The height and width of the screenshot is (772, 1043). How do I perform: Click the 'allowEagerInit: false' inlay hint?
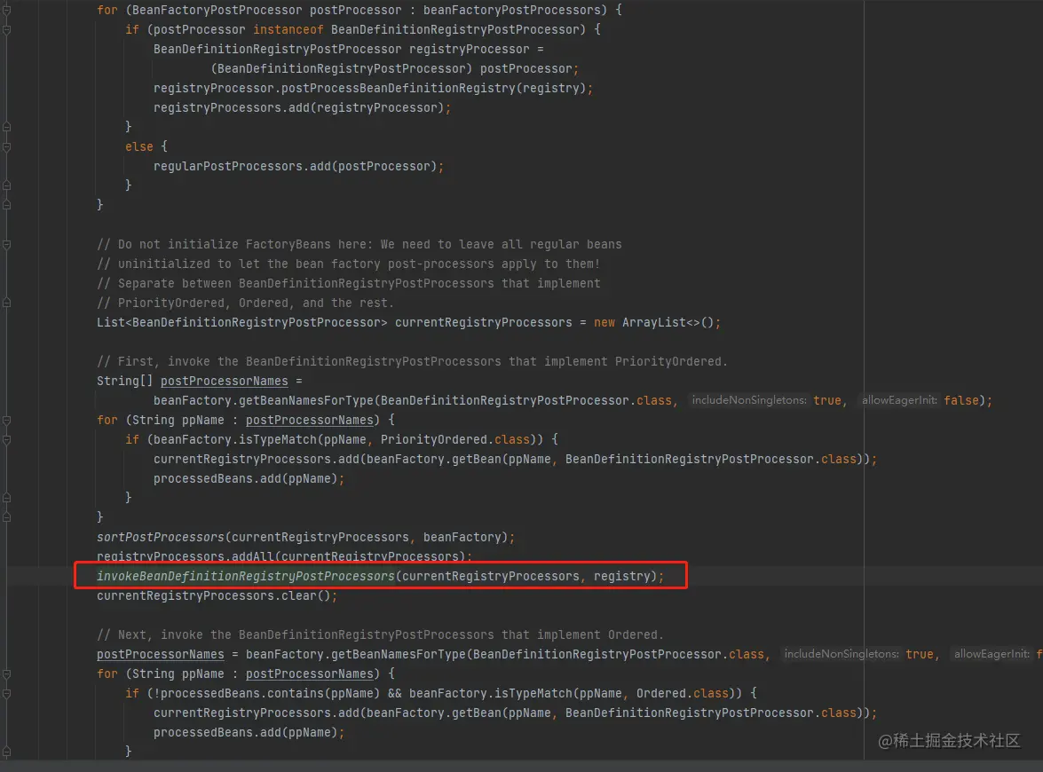tap(921, 400)
